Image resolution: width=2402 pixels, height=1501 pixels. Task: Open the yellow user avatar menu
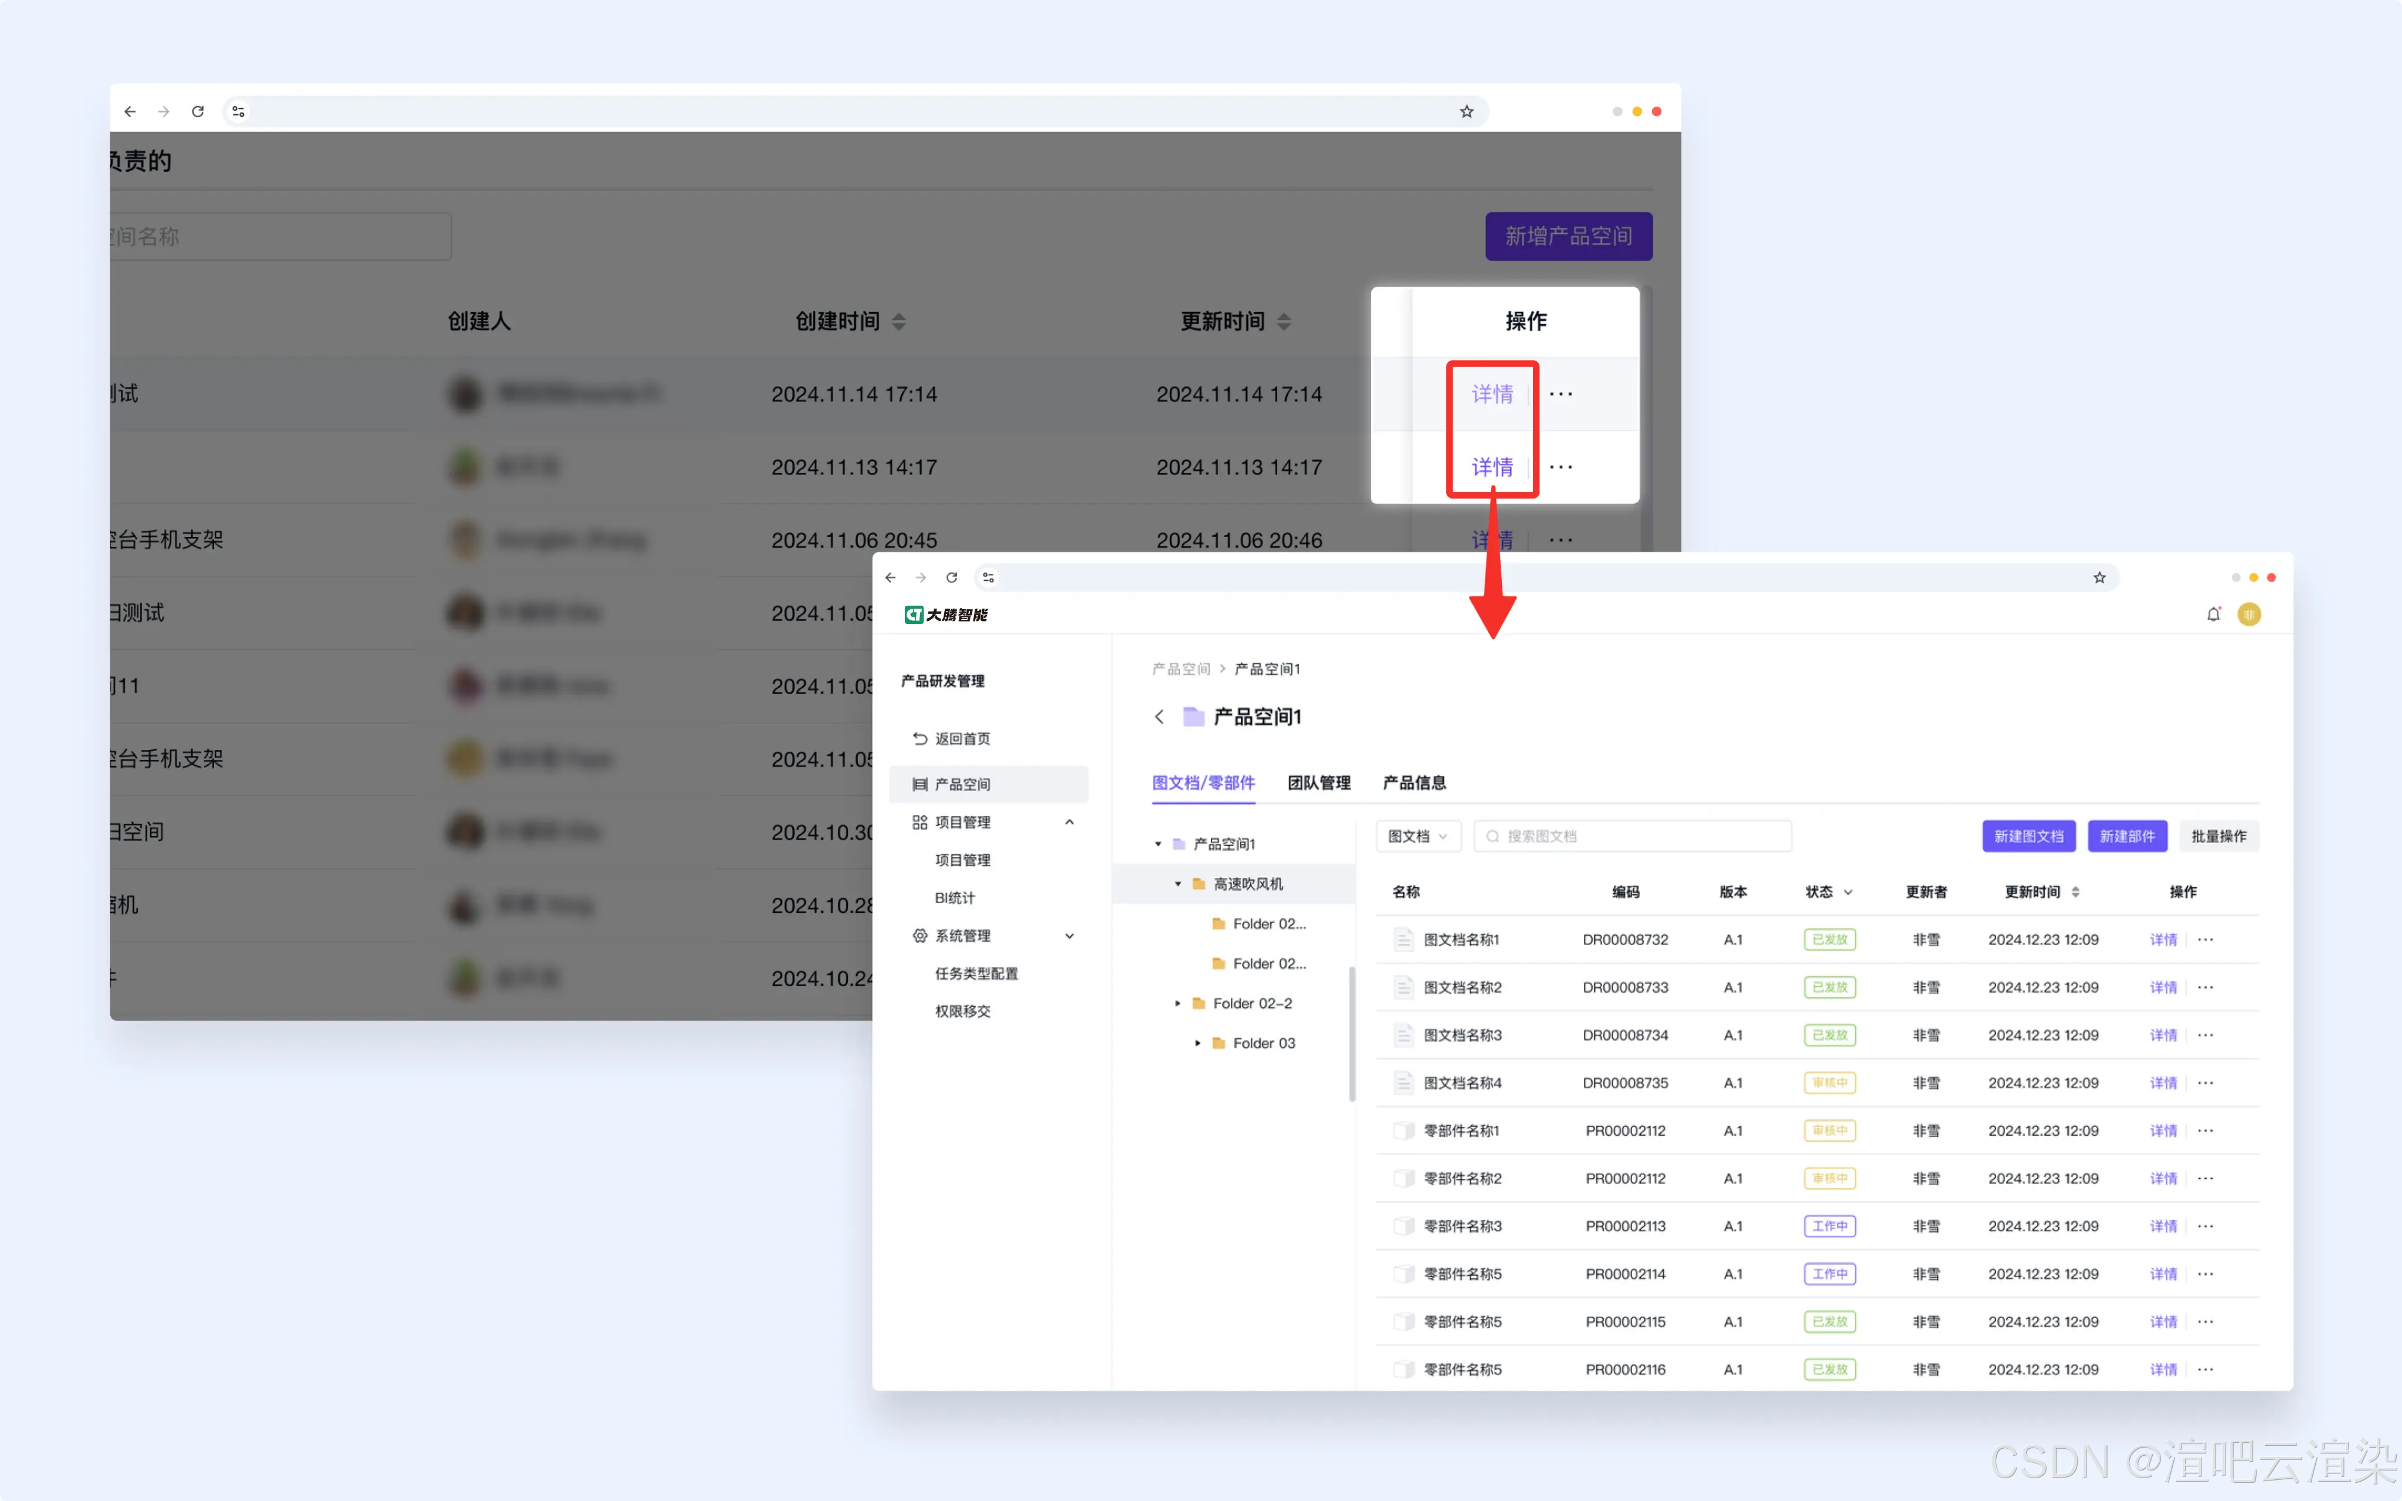tap(2249, 614)
